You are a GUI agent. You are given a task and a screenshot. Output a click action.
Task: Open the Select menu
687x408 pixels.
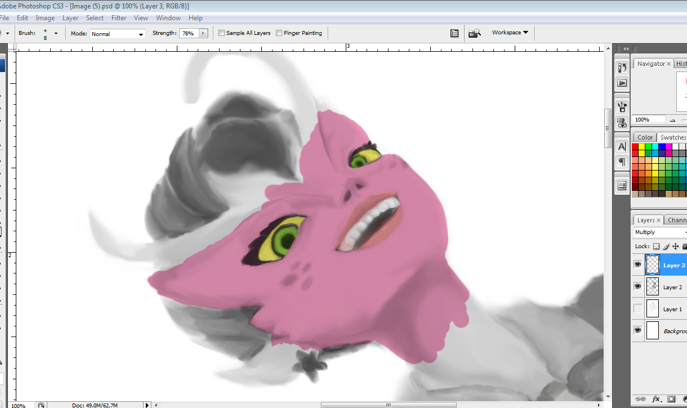tap(95, 18)
